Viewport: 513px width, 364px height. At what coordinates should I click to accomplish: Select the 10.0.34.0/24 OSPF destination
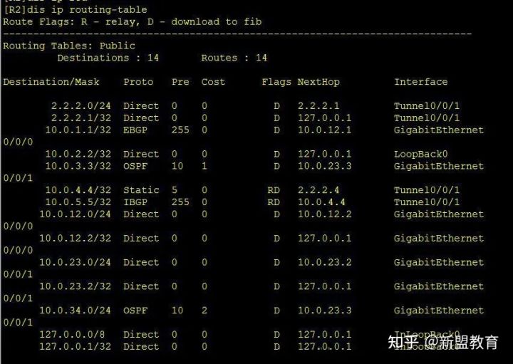click(75, 311)
